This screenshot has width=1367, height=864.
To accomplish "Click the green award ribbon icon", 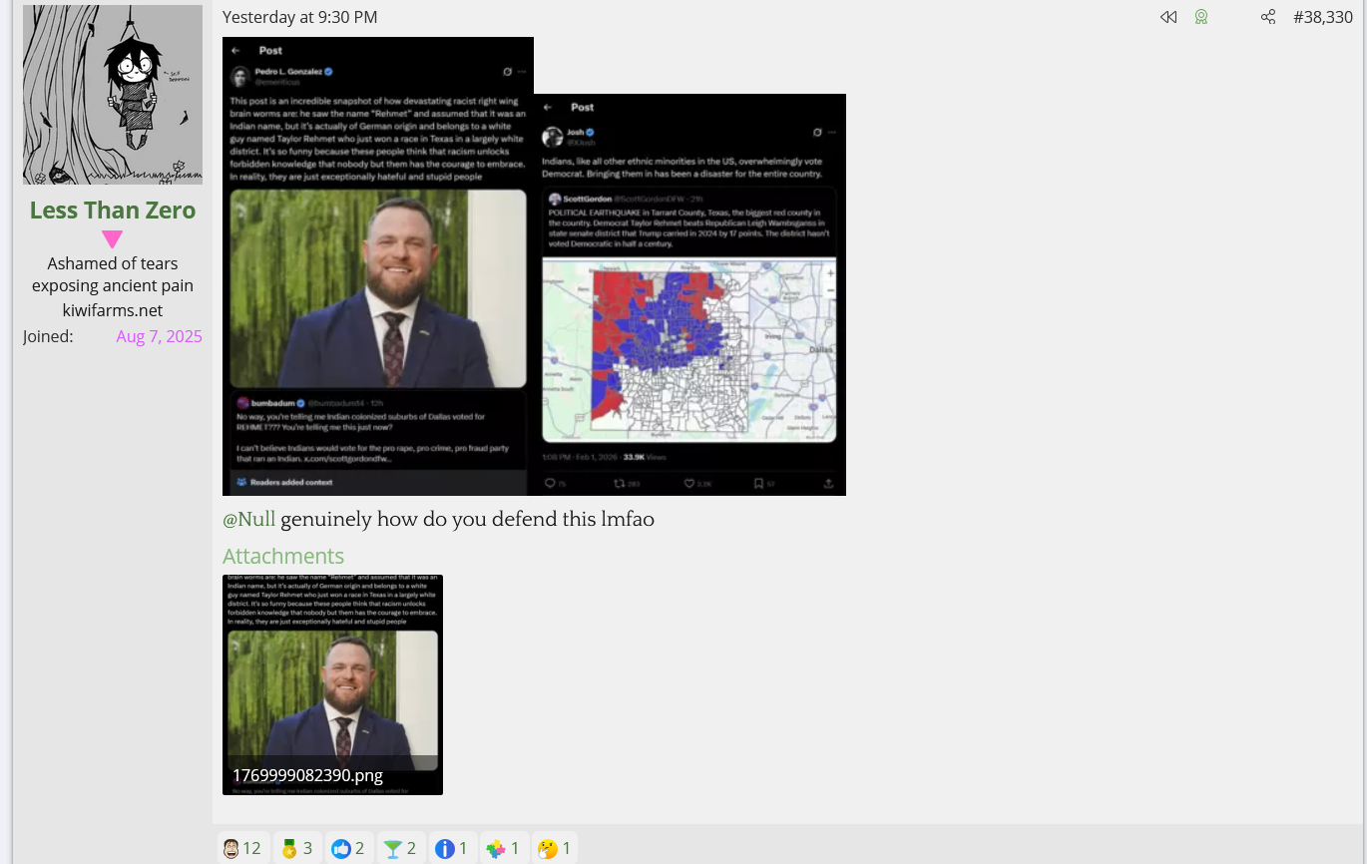I will click(1201, 17).
